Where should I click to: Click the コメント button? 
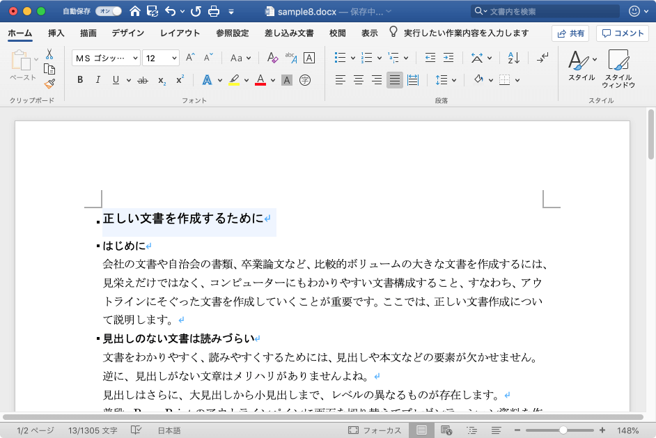click(x=623, y=33)
